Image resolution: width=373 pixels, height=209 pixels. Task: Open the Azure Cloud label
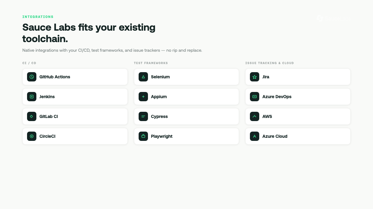pyautogui.click(x=275, y=136)
